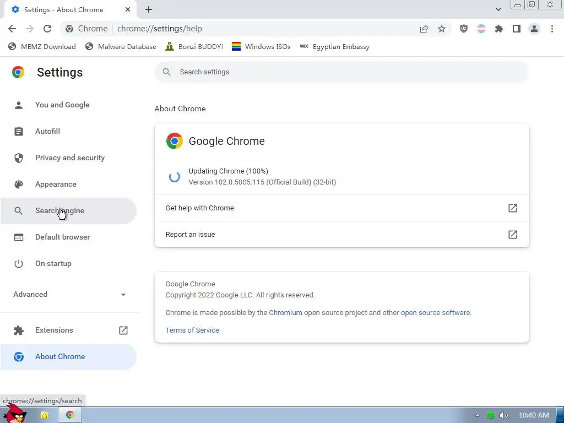Open a new tab with the plus button

pos(149,10)
